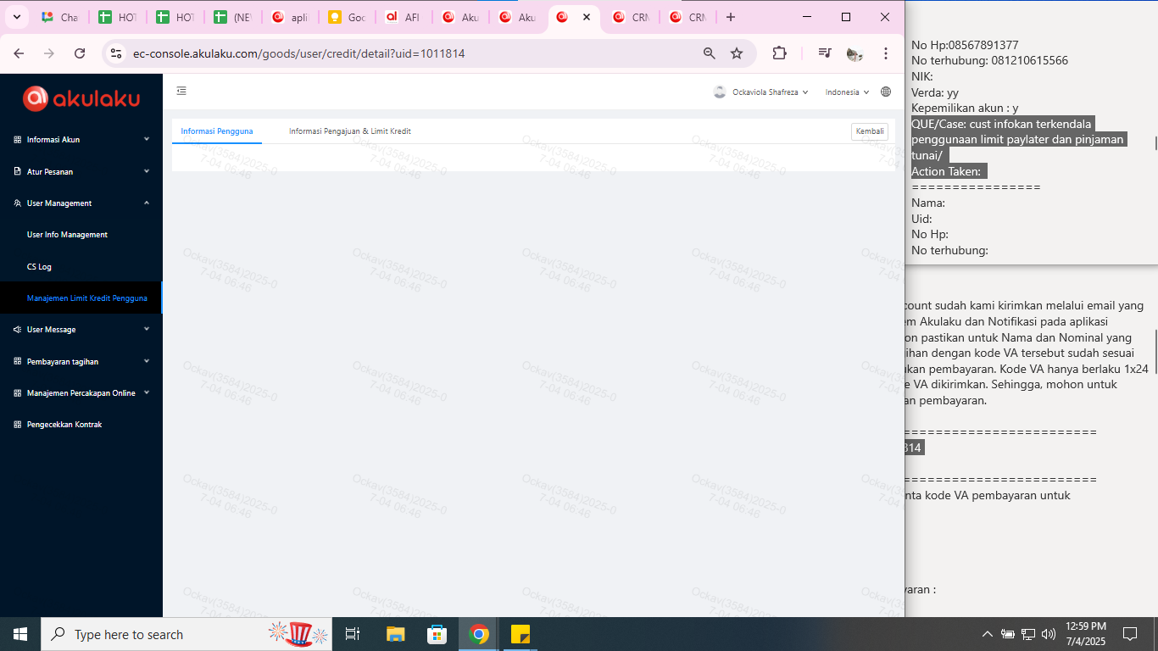The width and height of the screenshot is (1158, 651).
Task: Switch to the Goo browser tab
Action: 347,17
